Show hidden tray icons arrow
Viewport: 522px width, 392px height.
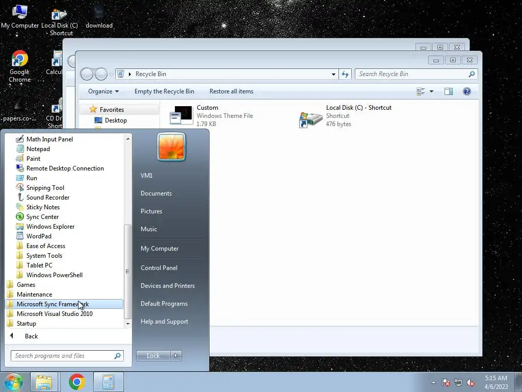point(433,382)
